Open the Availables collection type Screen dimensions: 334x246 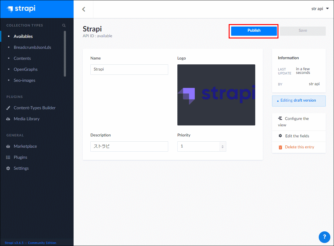coord(23,36)
